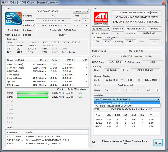Click the Core0 usage bar
Viewport: 168px width, 152px height.
[x=32, y=93]
